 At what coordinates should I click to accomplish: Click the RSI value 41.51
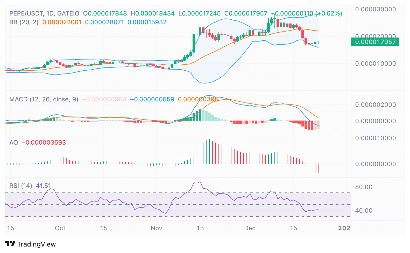[44, 186]
